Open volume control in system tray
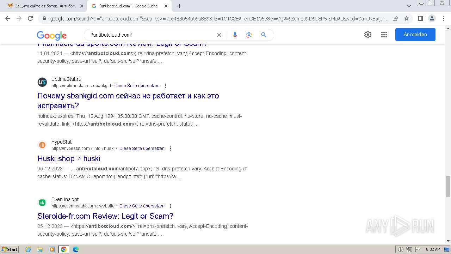Viewport: 451px width, 254px height. pos(401,249)
